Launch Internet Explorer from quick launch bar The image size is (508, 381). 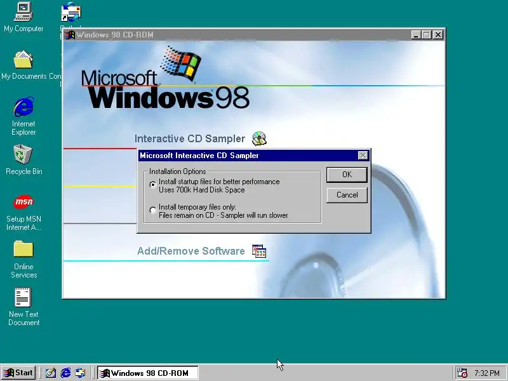pyautogui.click(x=66, y=373)
